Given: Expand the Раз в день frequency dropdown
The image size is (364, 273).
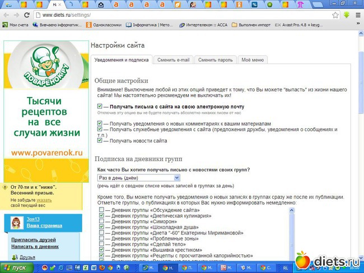Looking at the screenshot, I should 138,178.
